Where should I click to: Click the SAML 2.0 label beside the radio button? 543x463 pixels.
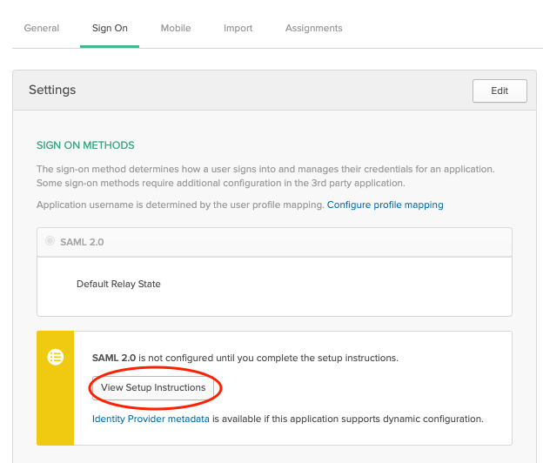coord(82,242)
